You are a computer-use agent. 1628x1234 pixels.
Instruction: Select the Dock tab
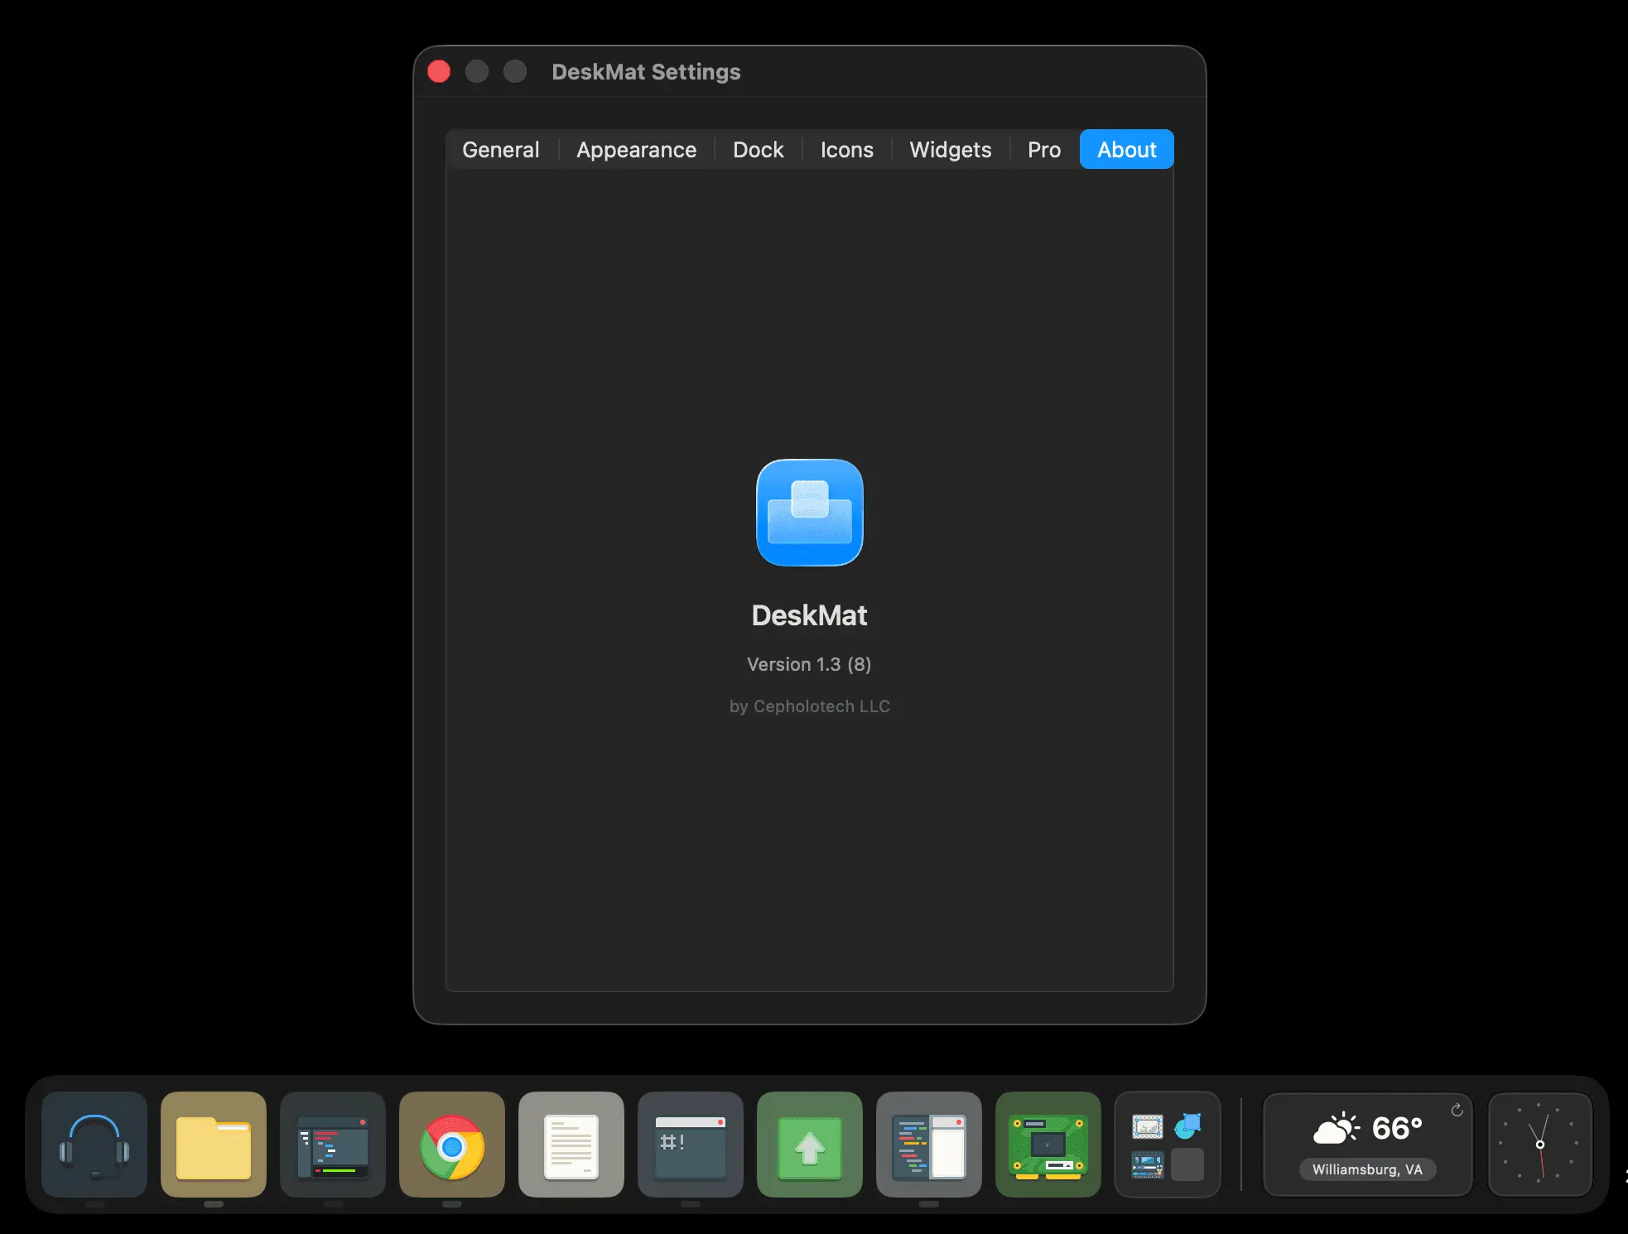759,150
